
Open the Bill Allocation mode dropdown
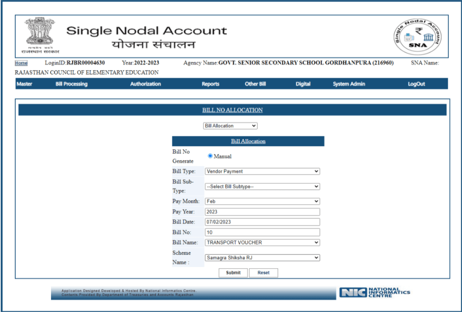tap(230, 125)
